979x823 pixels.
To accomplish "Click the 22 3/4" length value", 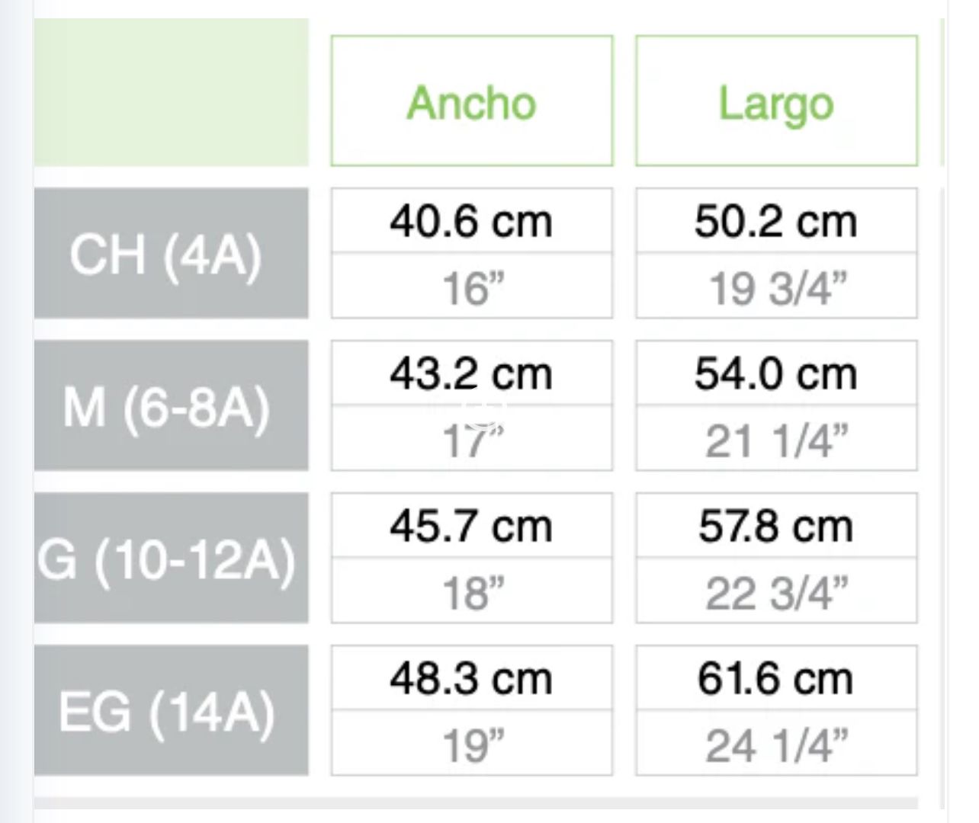I will tap(776, 592).
